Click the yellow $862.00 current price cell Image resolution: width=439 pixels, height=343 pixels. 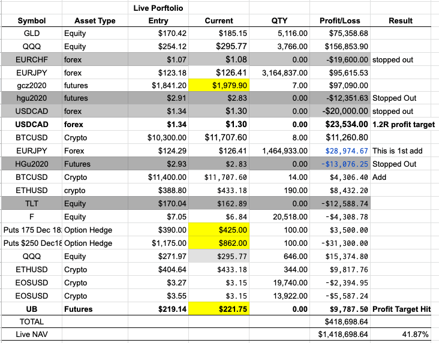pos(219,243)
